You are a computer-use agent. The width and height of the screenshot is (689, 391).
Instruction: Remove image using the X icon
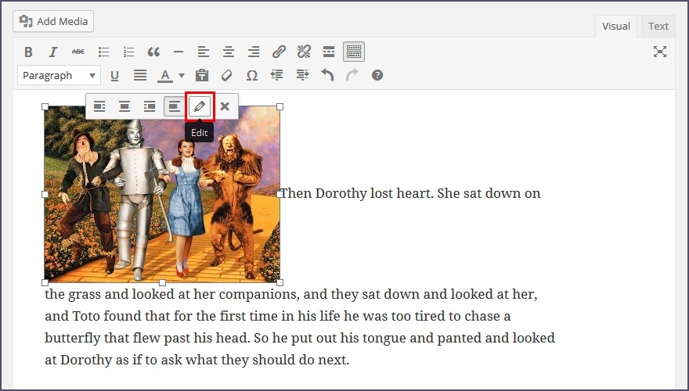click(225, 106)
